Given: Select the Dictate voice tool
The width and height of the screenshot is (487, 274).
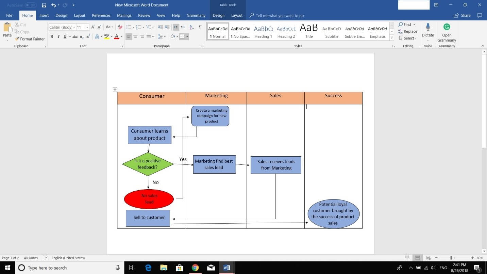Looking at the screenshot, I should [x=427, y=31].
